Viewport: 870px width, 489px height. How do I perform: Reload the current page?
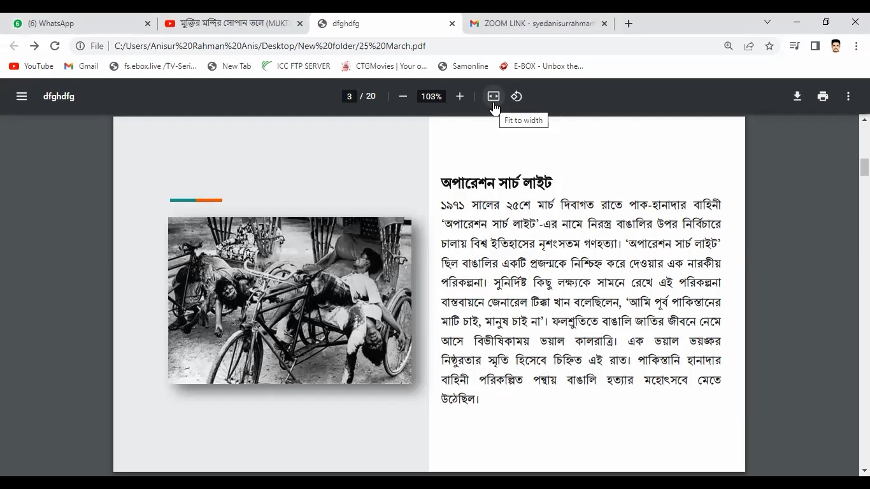tap(55, 46)
